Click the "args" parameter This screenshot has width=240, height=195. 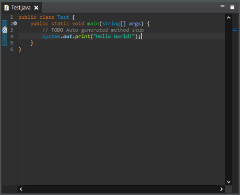pos(135,24)
